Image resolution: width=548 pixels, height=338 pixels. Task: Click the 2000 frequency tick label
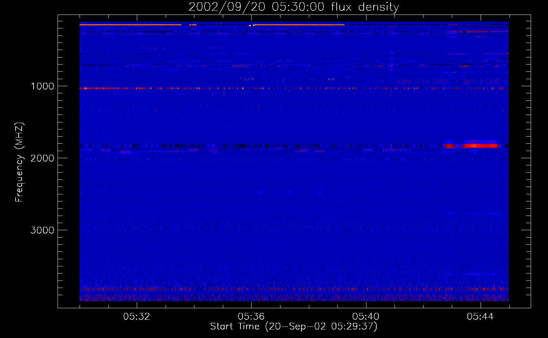(42, 158)
